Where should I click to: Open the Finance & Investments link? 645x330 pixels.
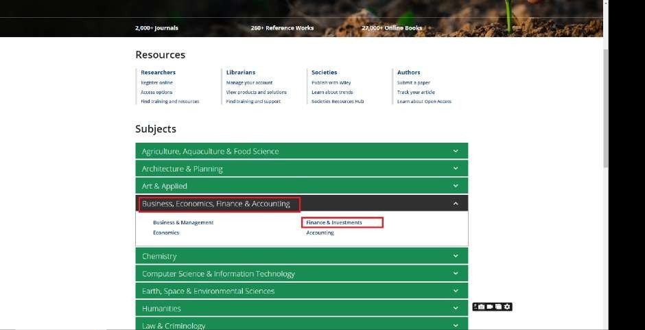[x=334, y=222]
